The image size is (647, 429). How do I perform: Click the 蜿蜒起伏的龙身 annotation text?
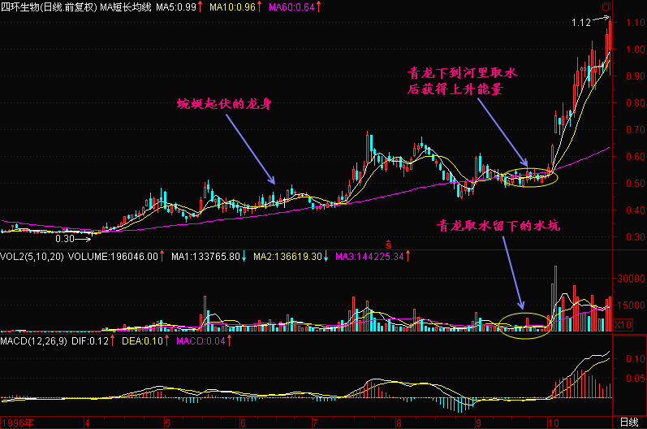point(225,105)
